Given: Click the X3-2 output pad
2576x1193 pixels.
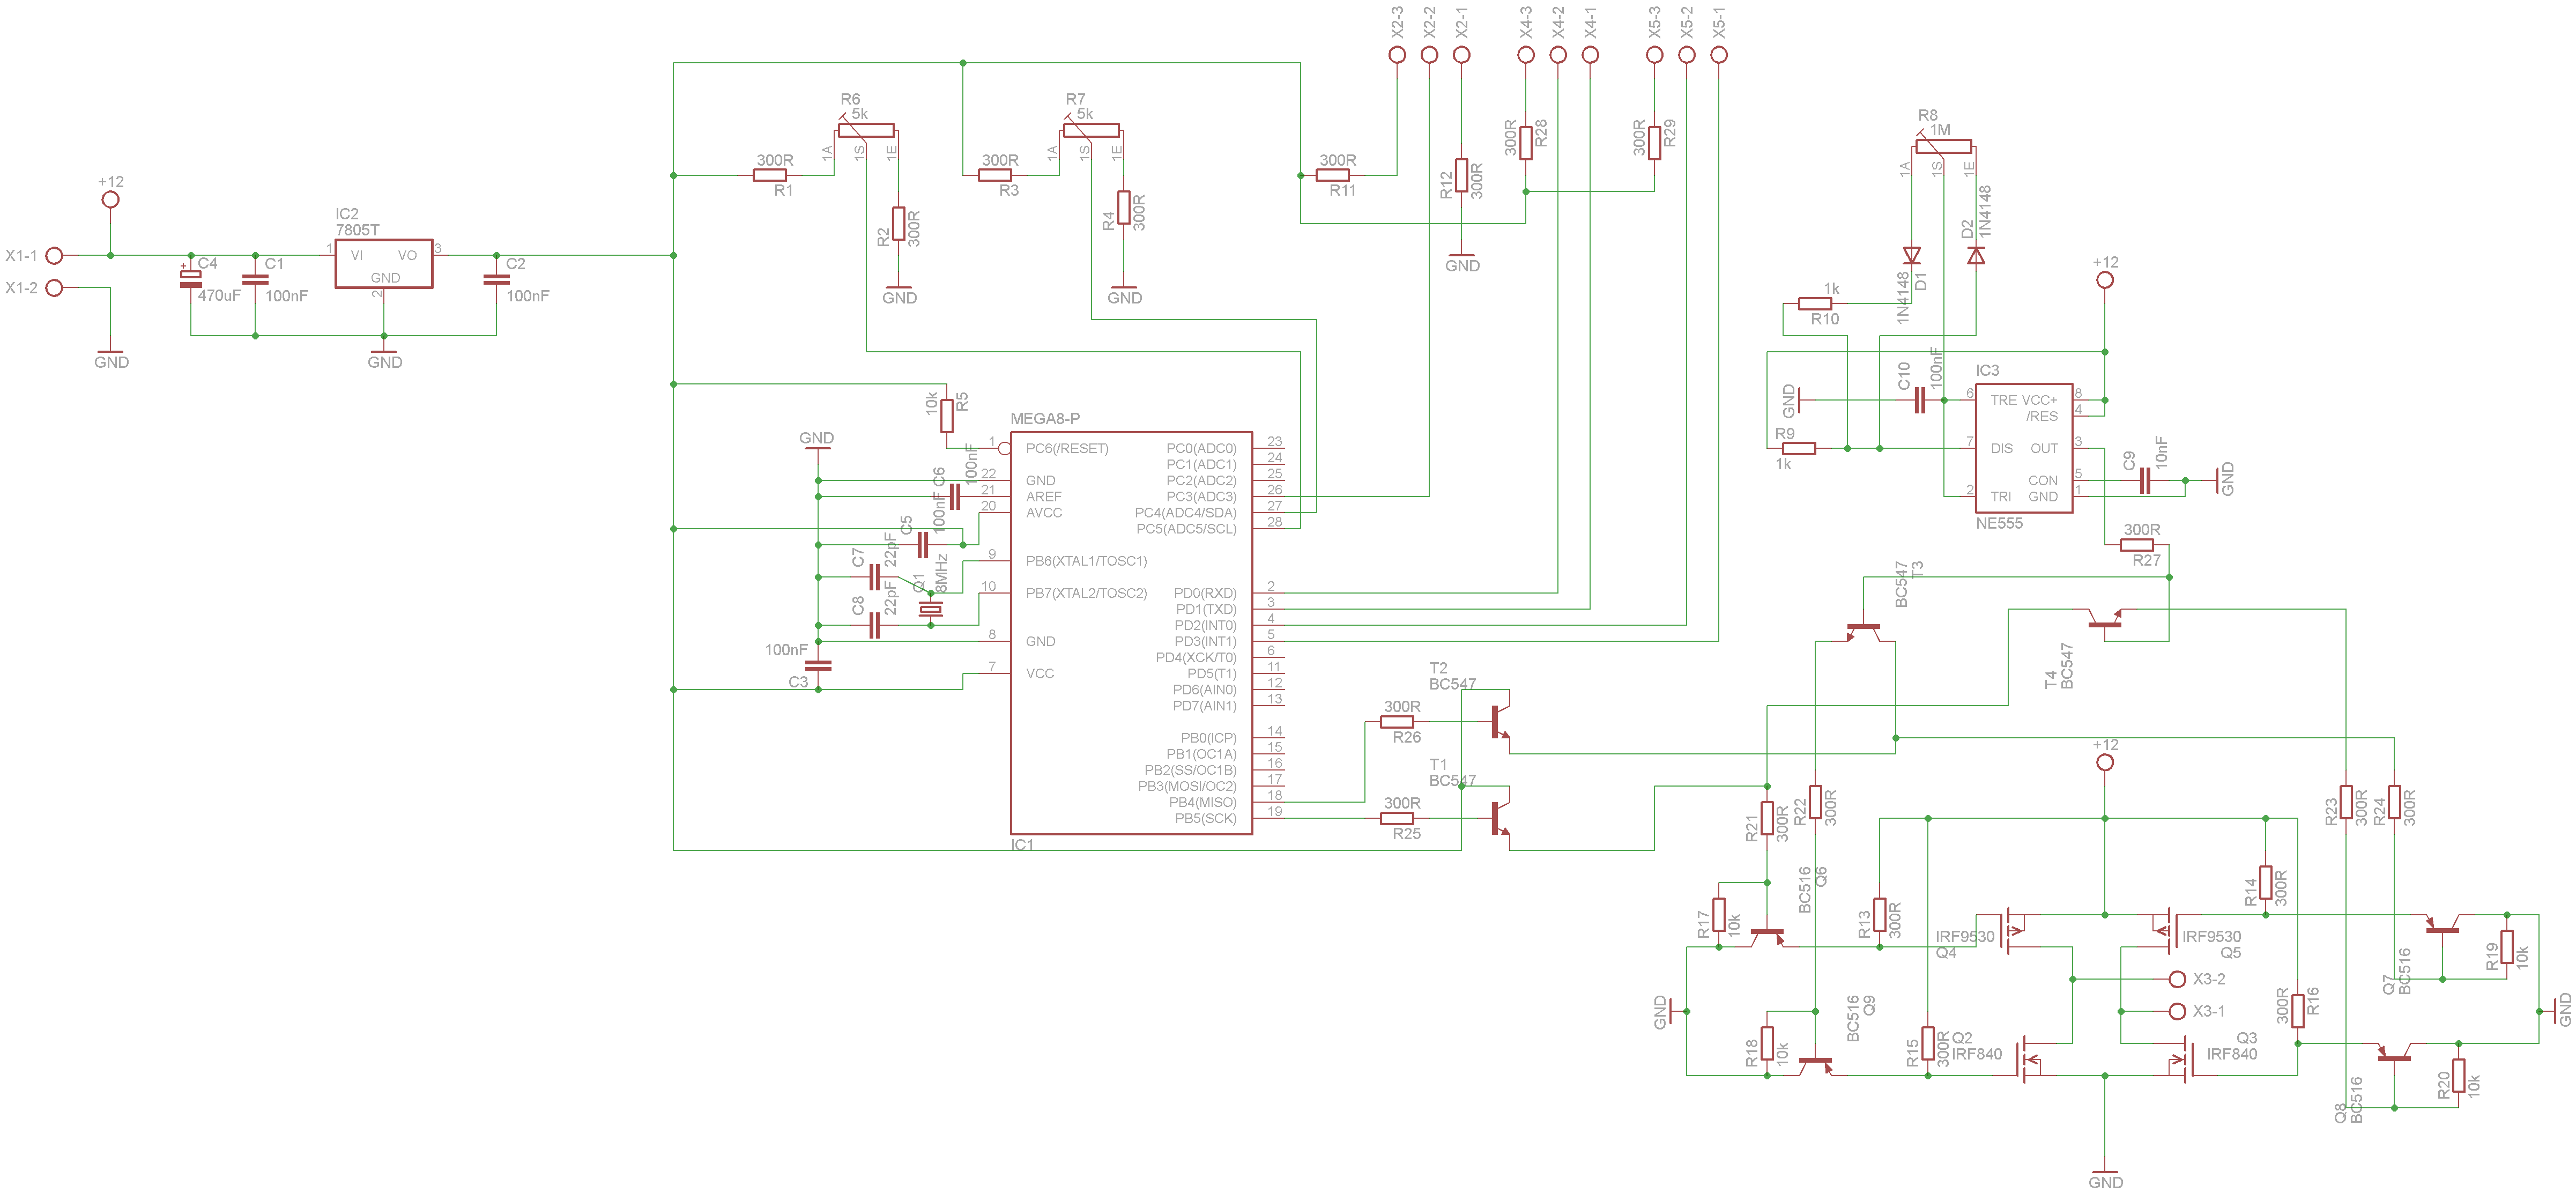Looking at the screenshot, I should 2177,979.
